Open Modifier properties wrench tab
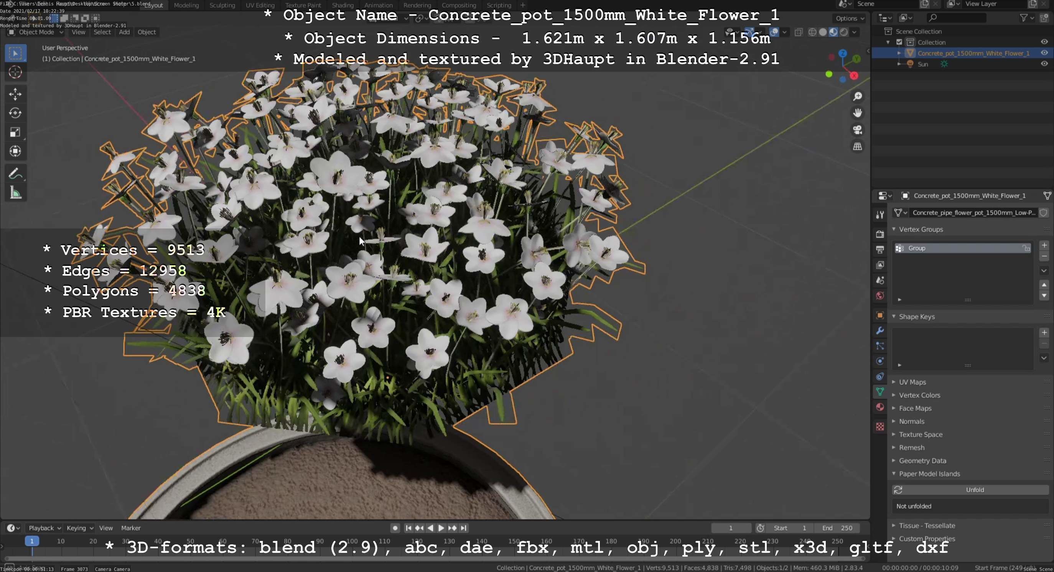1054x572 pixels. click(880, 330)
